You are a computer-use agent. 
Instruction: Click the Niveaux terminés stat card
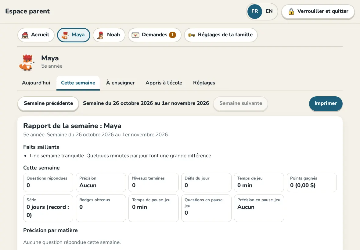click(153, 182)
